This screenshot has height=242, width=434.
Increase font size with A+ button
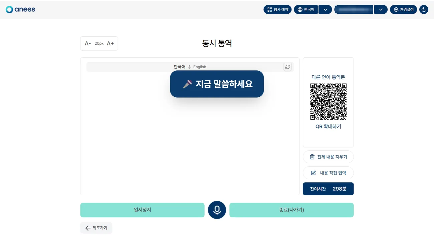coord(110,43)
